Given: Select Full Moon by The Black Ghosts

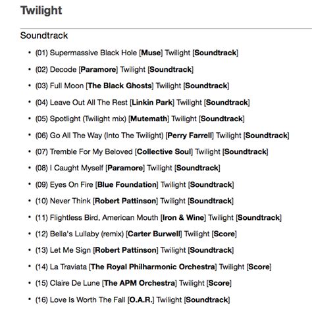Looking at the screenshot, I should (x=132, y=86).
